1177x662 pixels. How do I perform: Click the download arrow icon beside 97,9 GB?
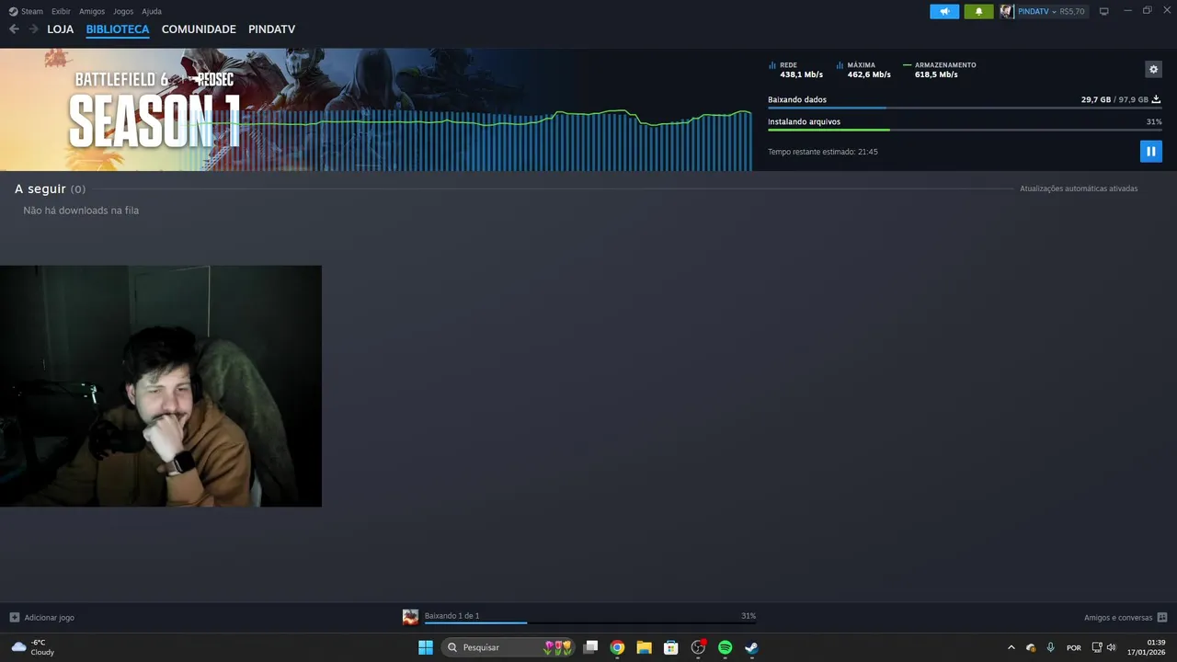(x=1156, y=99)
